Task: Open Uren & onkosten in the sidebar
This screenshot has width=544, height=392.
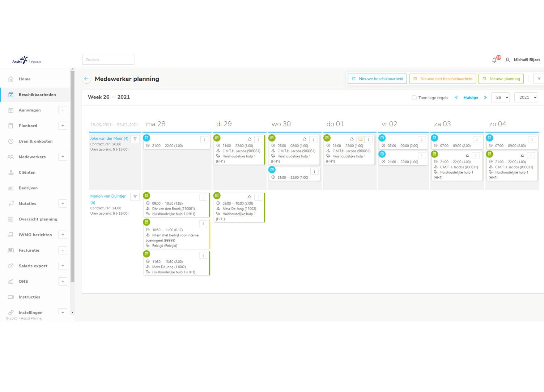Action: point(35,141)
